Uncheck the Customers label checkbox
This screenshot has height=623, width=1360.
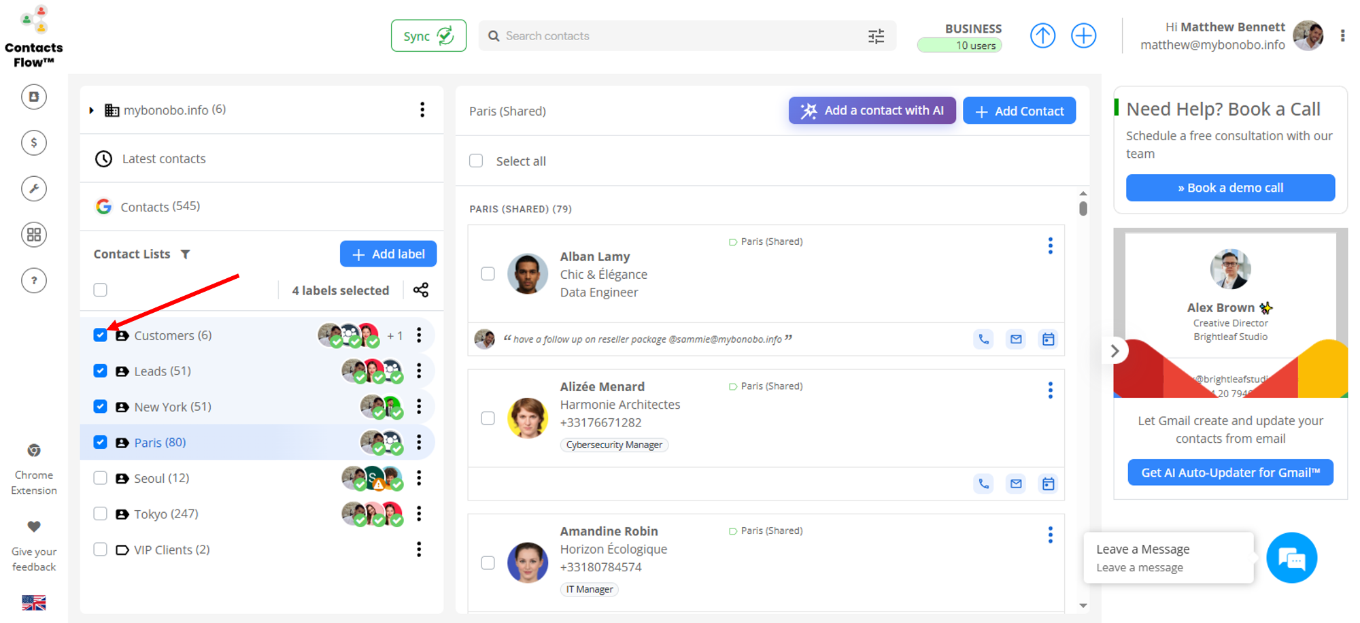(x=101, y=335)
